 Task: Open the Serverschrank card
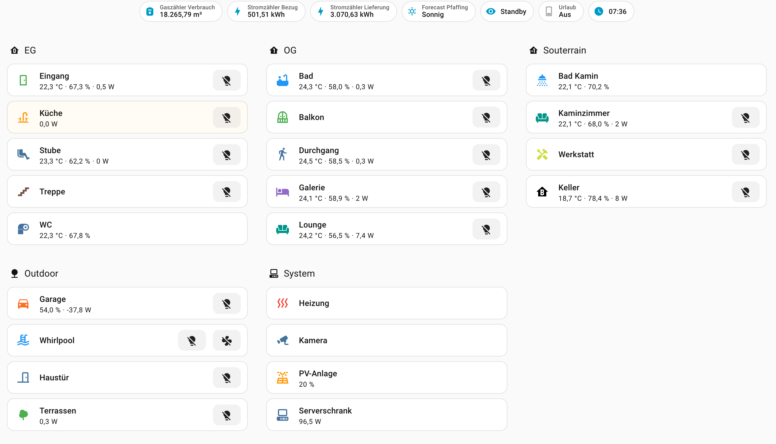(386, 415)
